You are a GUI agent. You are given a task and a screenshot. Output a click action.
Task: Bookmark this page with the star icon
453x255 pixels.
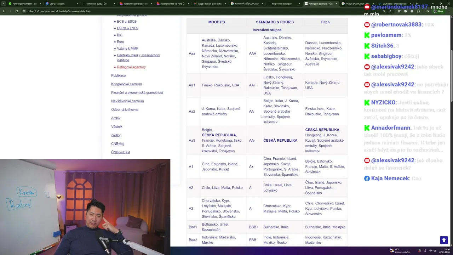[391, 11]
